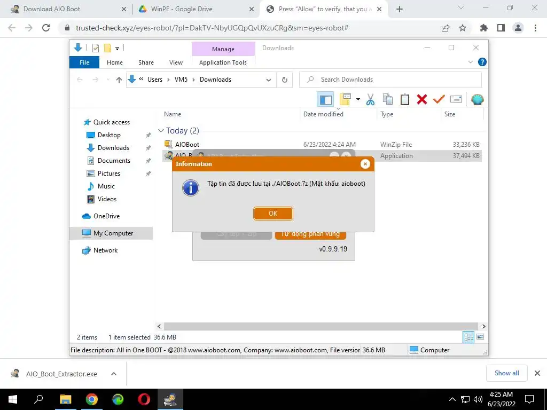The height and width of the screenshot is (410, 547).
Task: Expand the address bar history dropdown
Action: (x=268, y=80)
